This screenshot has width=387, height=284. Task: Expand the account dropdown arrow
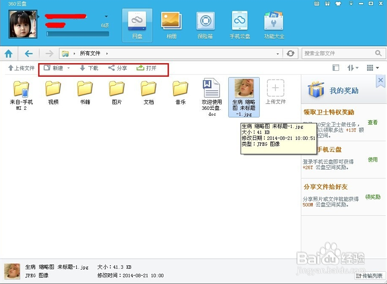pyautogui.click(x=106, y=17)
